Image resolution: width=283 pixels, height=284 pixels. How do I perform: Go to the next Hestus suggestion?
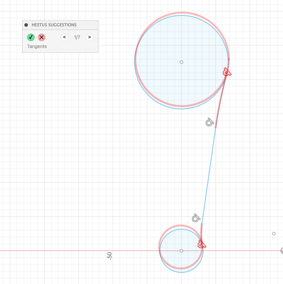(89, 37)
